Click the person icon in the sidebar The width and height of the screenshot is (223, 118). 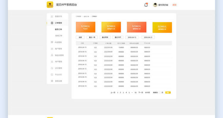click(x=52, y=55)
